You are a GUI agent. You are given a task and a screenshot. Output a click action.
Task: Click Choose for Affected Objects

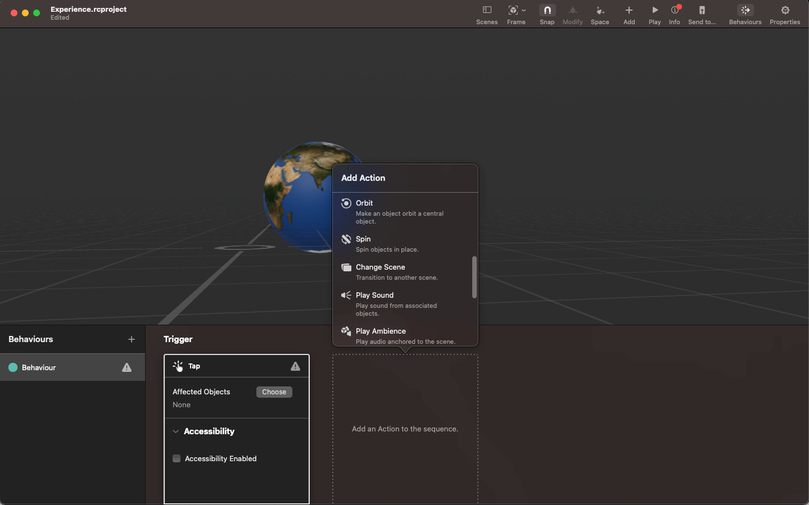point(274,392)
